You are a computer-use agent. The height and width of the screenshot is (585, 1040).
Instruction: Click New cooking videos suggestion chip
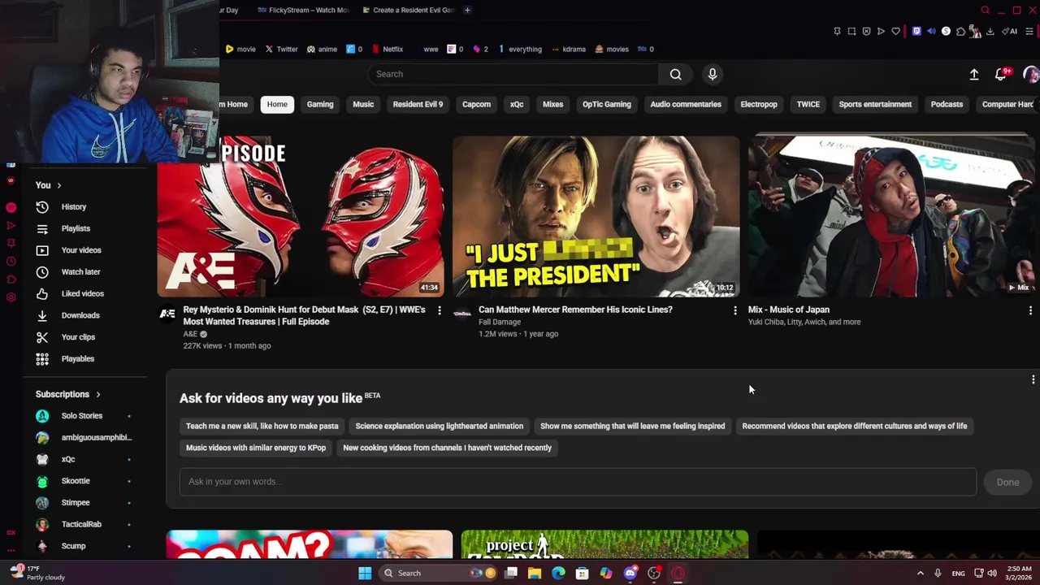click(x=447, y=448)
